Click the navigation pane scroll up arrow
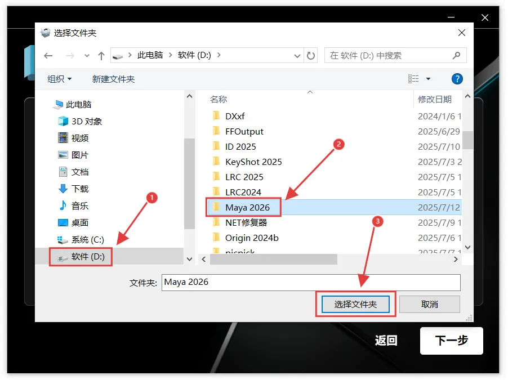The height and width of the screenshot is (380, 508). point(190,96)
